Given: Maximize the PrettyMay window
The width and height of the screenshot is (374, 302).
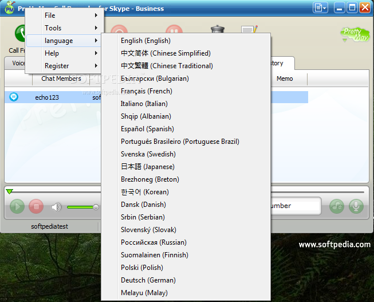Looking at the screenshot, I should 352,8.
